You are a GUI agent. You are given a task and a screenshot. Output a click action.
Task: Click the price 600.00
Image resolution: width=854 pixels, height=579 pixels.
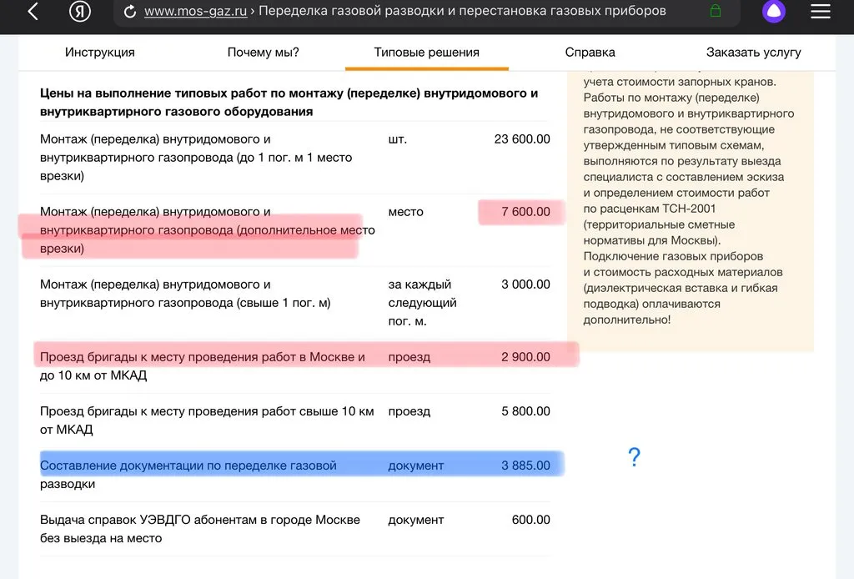(x=530, y=520)
